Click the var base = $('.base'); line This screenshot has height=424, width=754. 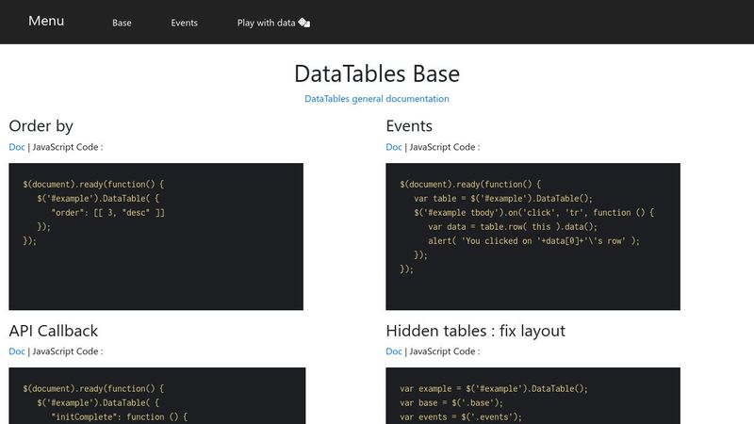click(451, 403)
